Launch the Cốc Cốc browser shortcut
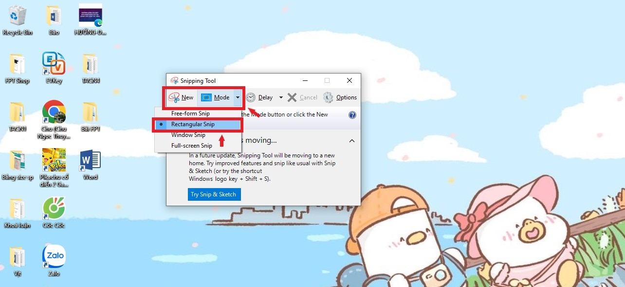Screen dimensions: 625x287 54,213
